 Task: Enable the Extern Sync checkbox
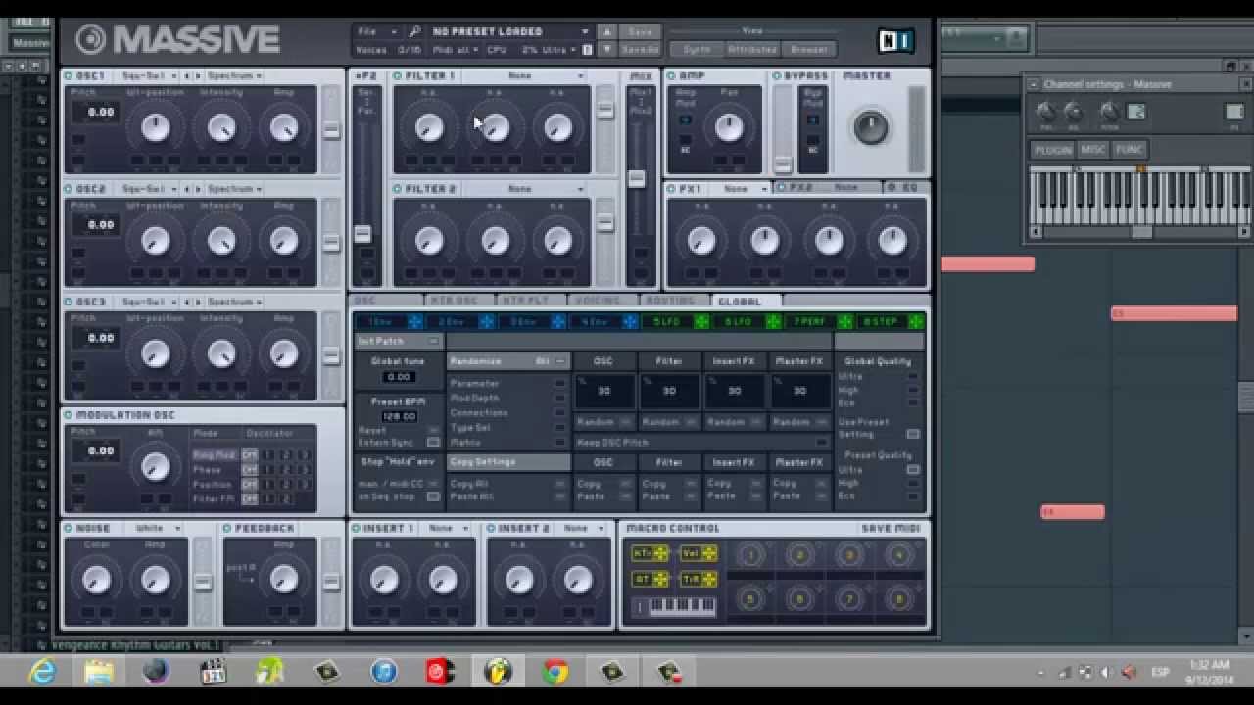click(x=433, y=443)
